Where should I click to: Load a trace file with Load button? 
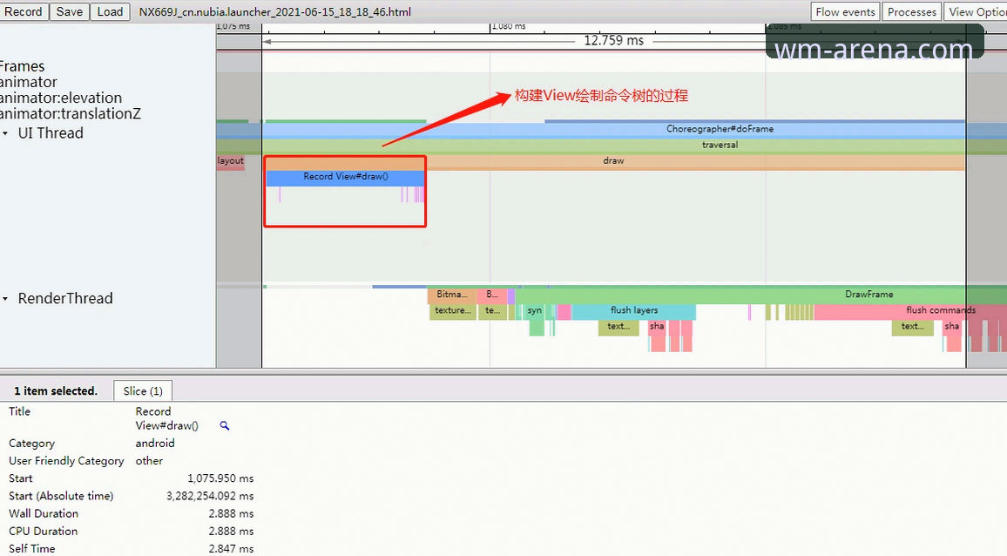110,11
